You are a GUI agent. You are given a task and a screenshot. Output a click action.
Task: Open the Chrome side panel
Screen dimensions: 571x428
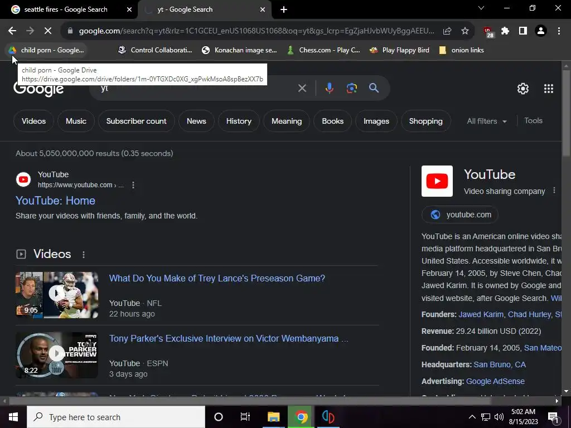tap(523, 31)
